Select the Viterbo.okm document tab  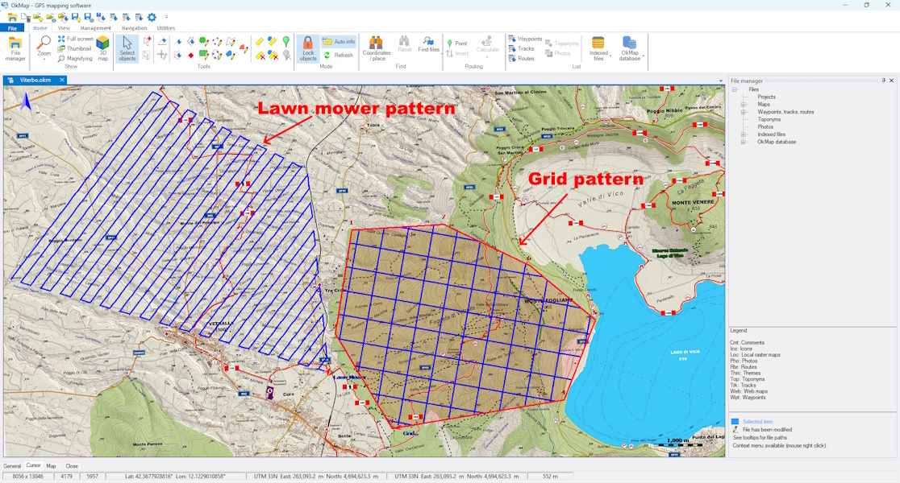(35, 80)
